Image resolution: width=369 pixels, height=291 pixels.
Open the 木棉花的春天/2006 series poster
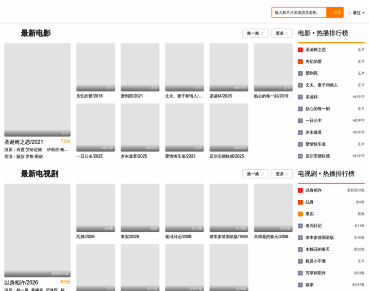tap(273, 208)
